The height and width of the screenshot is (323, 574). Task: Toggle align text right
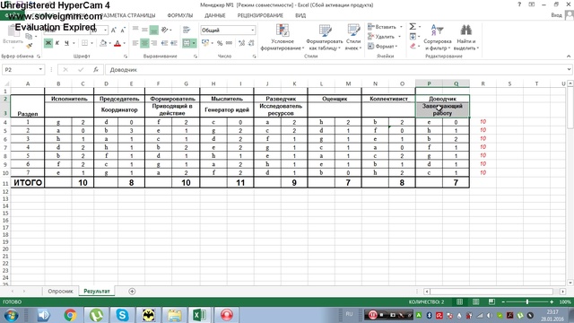(154, 43)
